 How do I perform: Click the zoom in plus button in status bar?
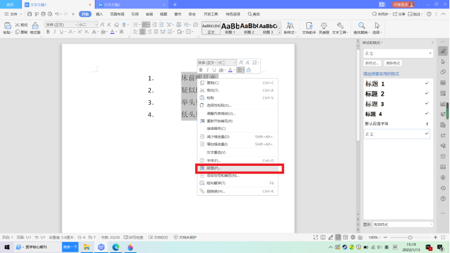(435, 237)
